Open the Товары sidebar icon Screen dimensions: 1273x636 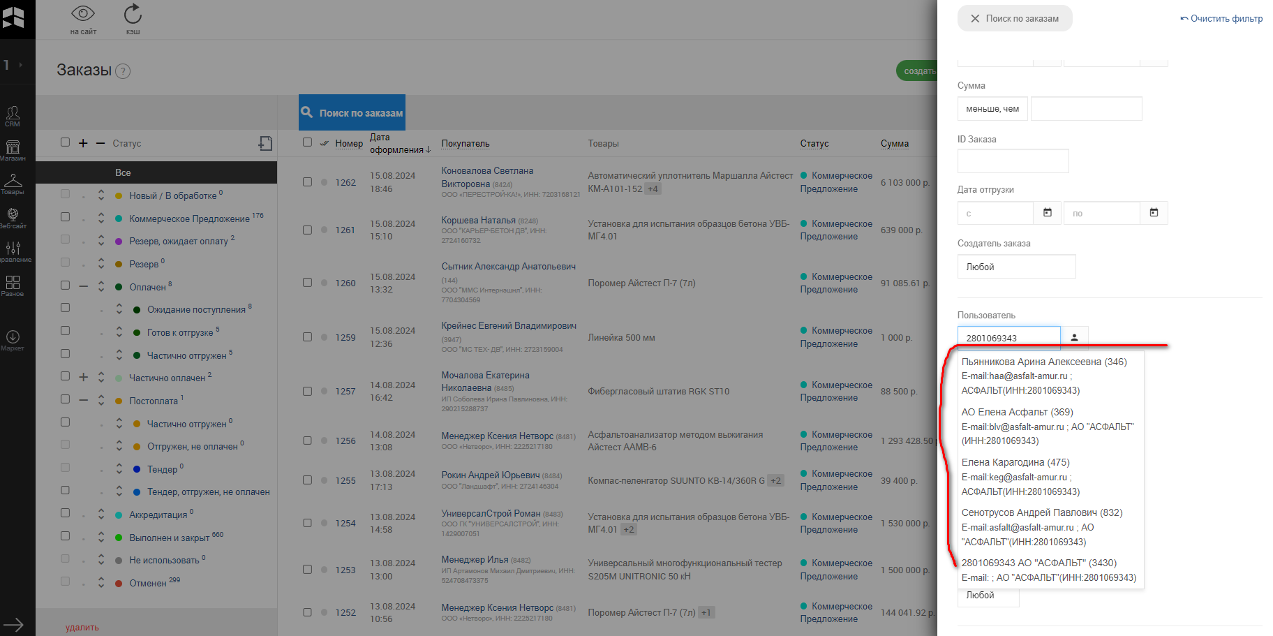13,183
